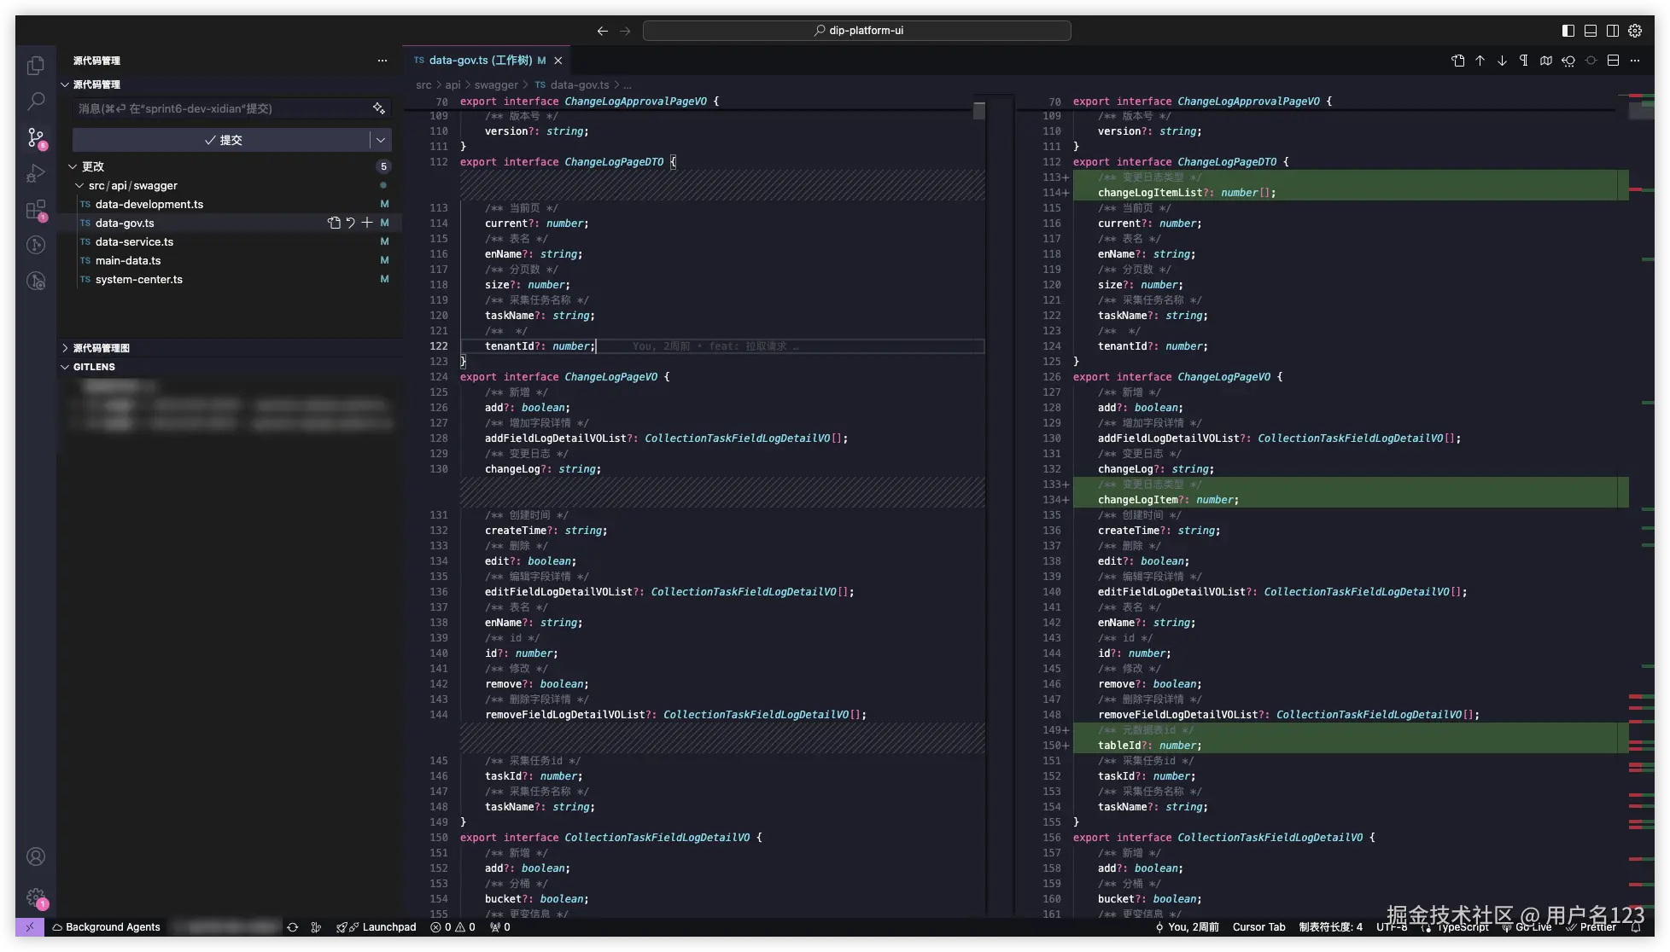Open the commit button dropdown arrow

[x=381, y=140]
